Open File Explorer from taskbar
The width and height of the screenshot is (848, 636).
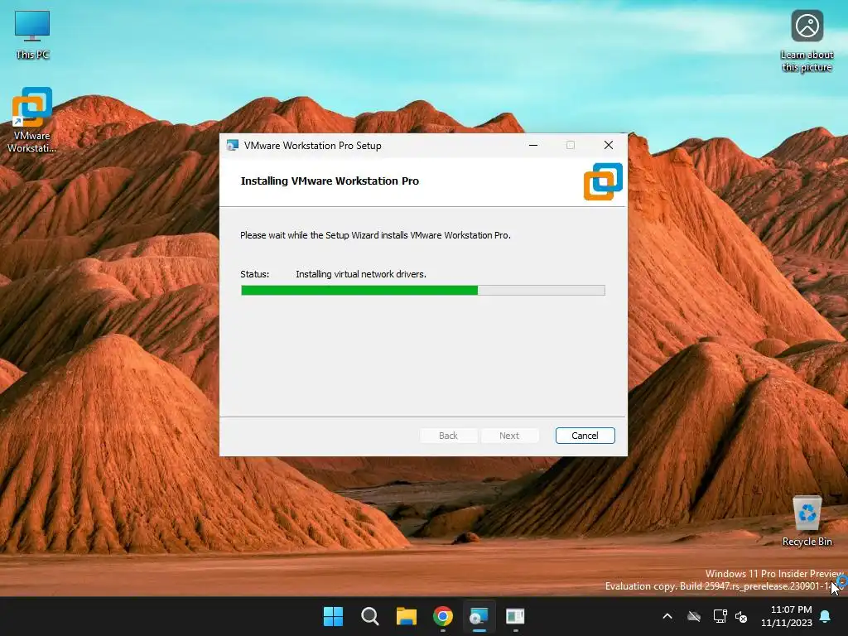pyautogui.click(x=406, y=616)
